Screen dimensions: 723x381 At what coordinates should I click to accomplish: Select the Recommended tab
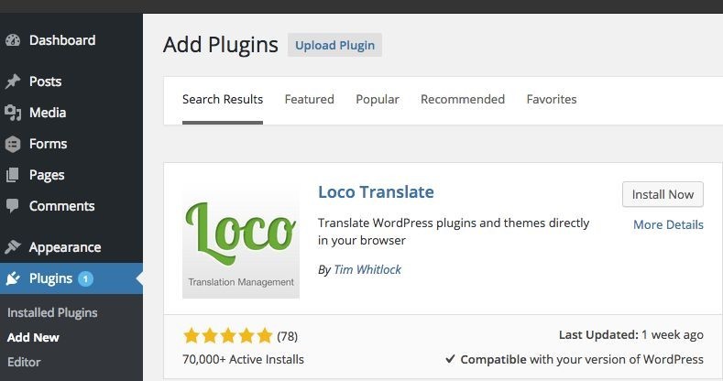(463, 100)
